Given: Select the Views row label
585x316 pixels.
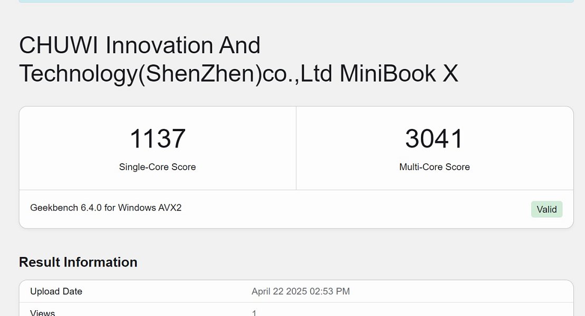Looking at the screenshot, I should click(x=42, y=313).
